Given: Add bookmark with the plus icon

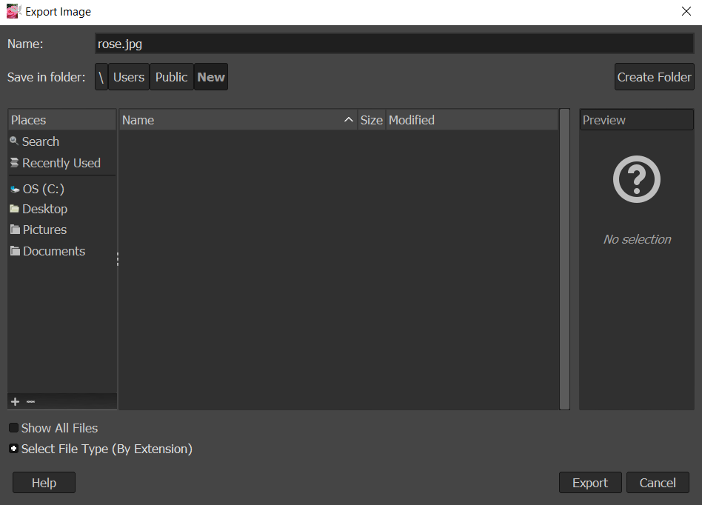Looking at the screenshot, I should pos(15,401).
